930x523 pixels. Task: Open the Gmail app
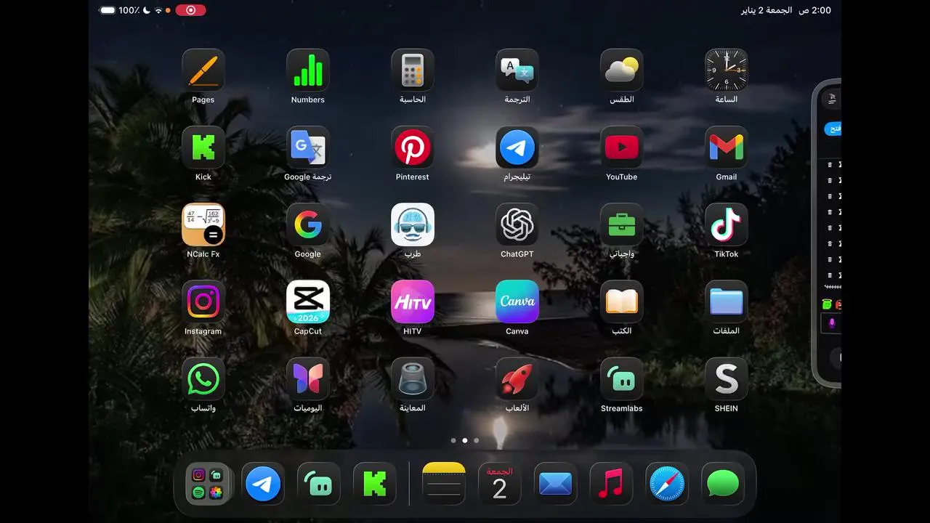coord(727,147)
